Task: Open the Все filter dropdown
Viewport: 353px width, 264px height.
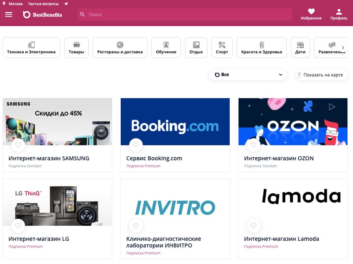Action: 248,75
